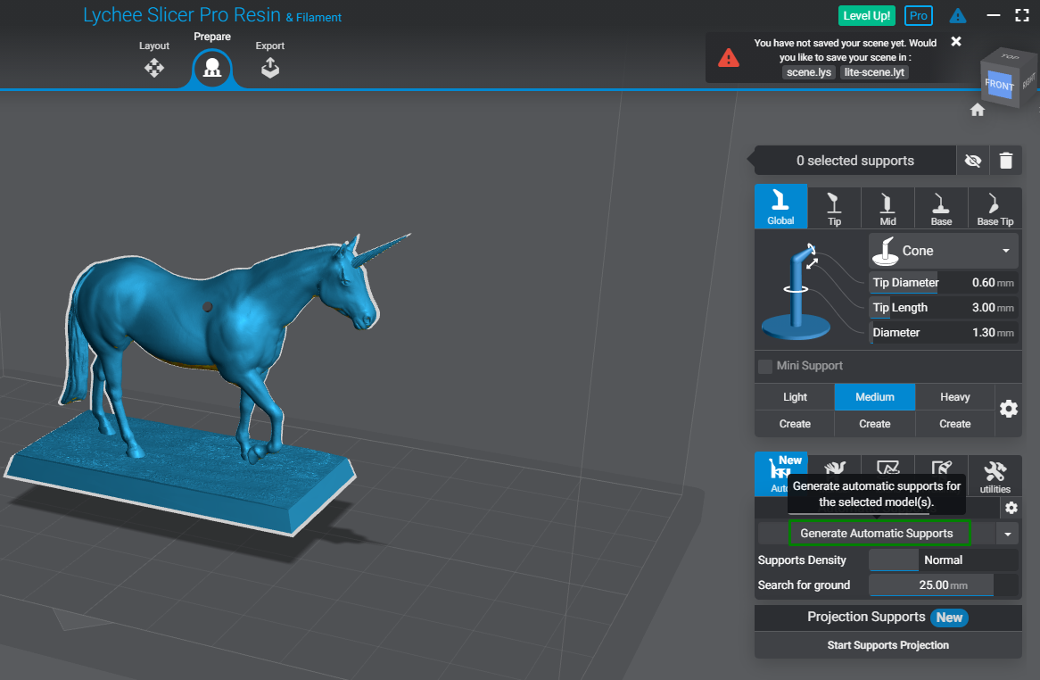The width and height of the screenshot is (1040, 680).
Task: Delete selected supports with trash icon
Action: pos(1006,161)
